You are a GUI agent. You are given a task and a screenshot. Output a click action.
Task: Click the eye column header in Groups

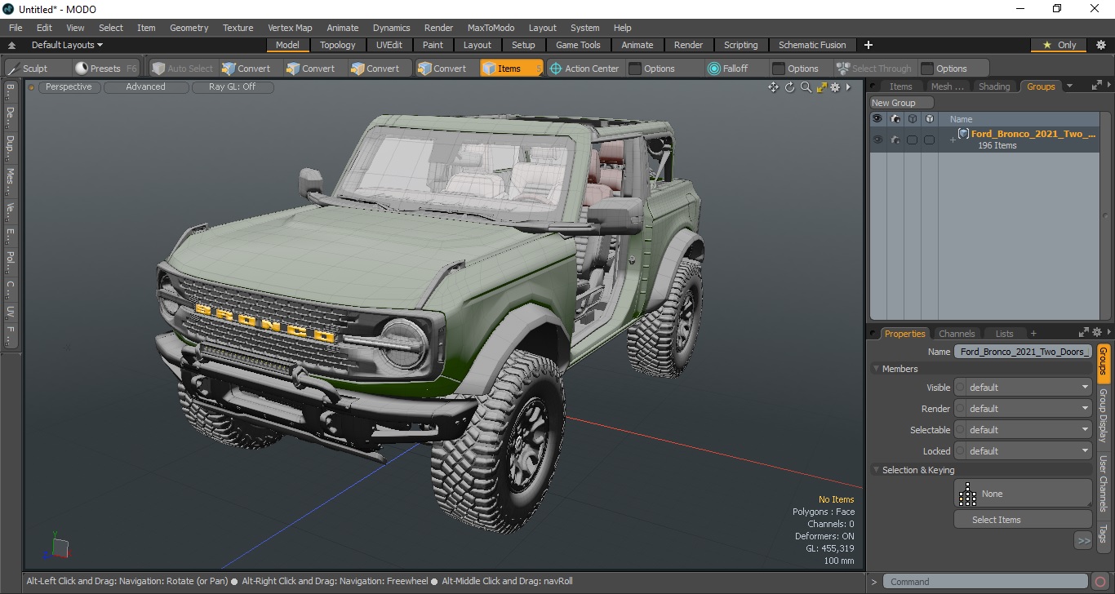pyautogui.click(x=877, y=119)
